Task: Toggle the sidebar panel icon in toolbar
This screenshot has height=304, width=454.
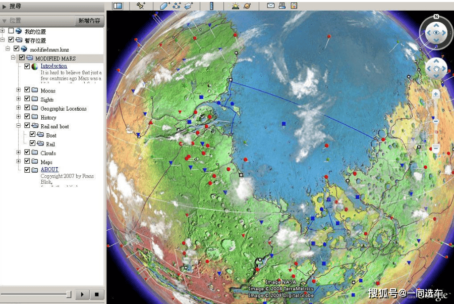Action: pos(118,6)
